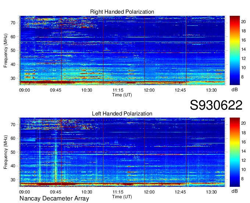Viewport: 250px width, 203px height.
Task: Click the 09:45 tick under Right Handed plot
Action: click(x=56, y=90)
